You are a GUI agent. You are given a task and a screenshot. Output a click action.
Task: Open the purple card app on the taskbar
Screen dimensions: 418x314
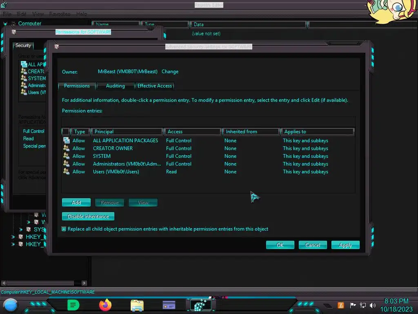point(169,305)
